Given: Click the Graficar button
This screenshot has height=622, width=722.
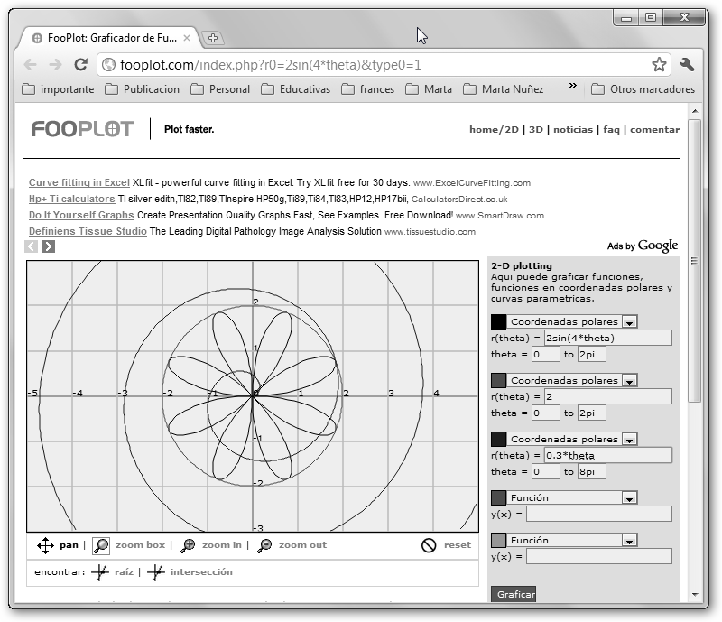Looking at the screenshot, I should pyautogui.click(x=514, y=594).
